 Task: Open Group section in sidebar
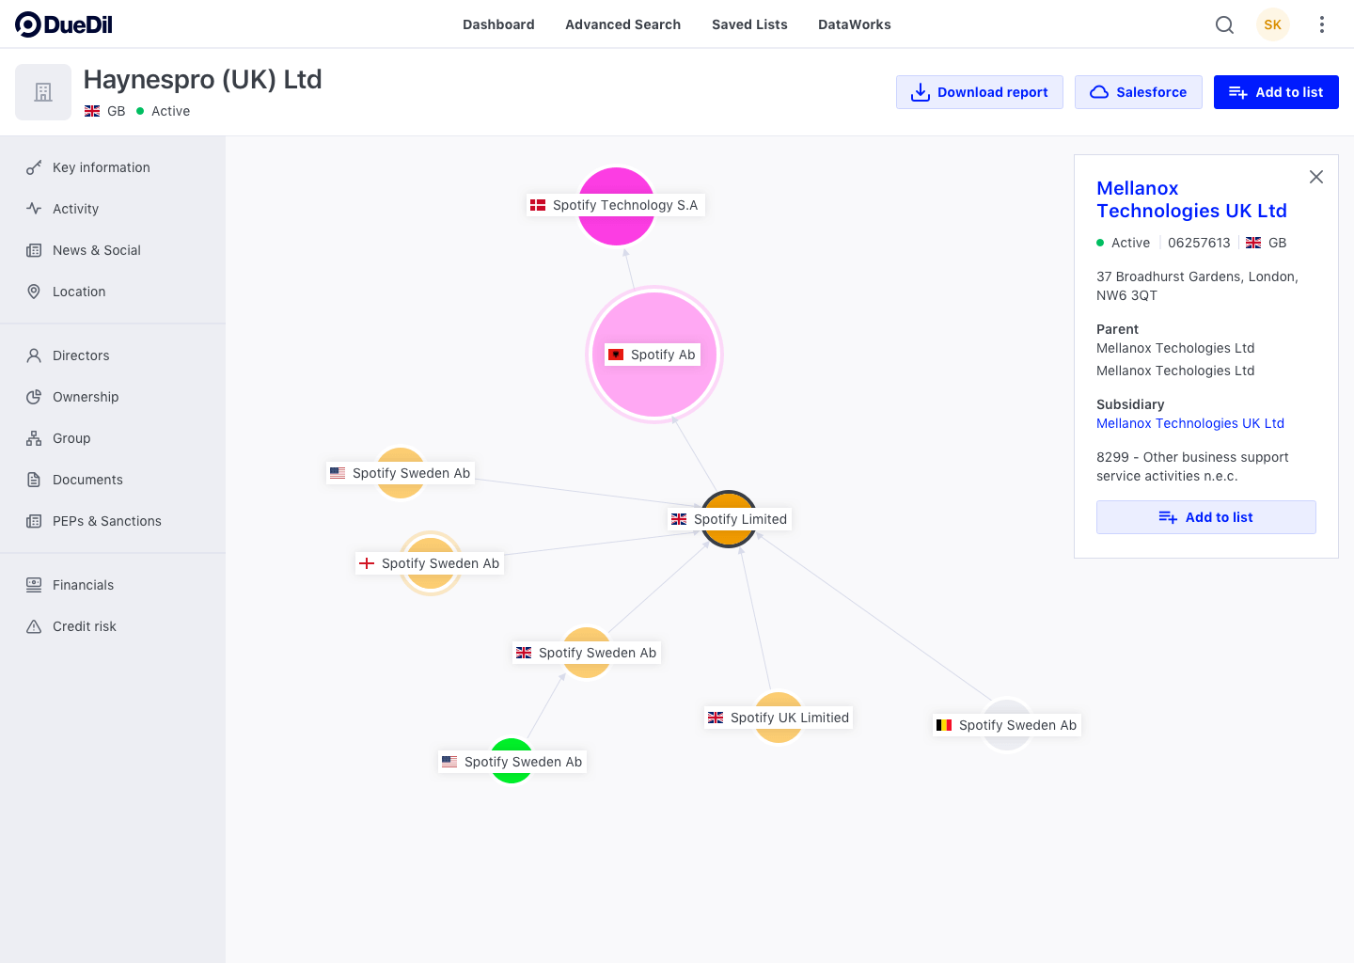click(x=113, y=438)
